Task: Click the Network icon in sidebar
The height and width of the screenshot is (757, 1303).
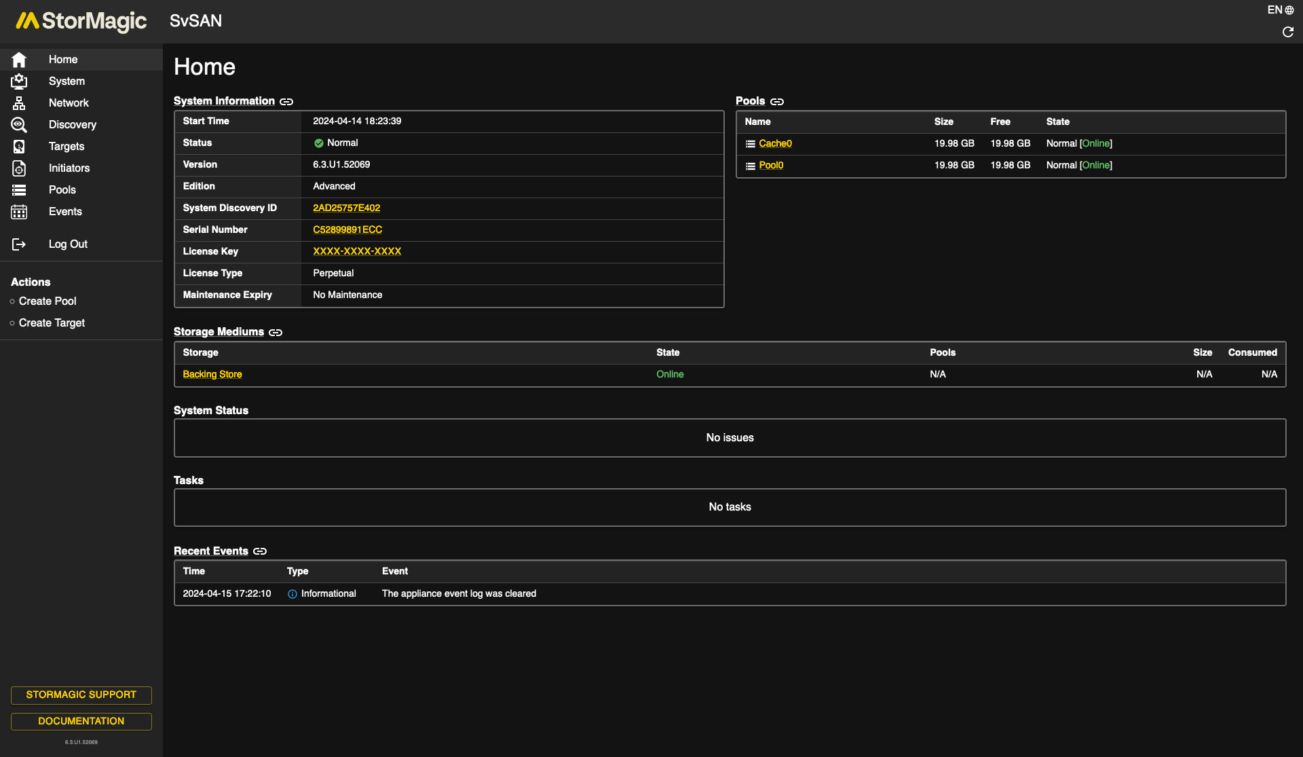Action: [19, 103]
